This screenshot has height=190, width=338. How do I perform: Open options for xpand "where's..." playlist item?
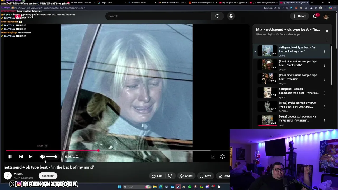(325, 93)
